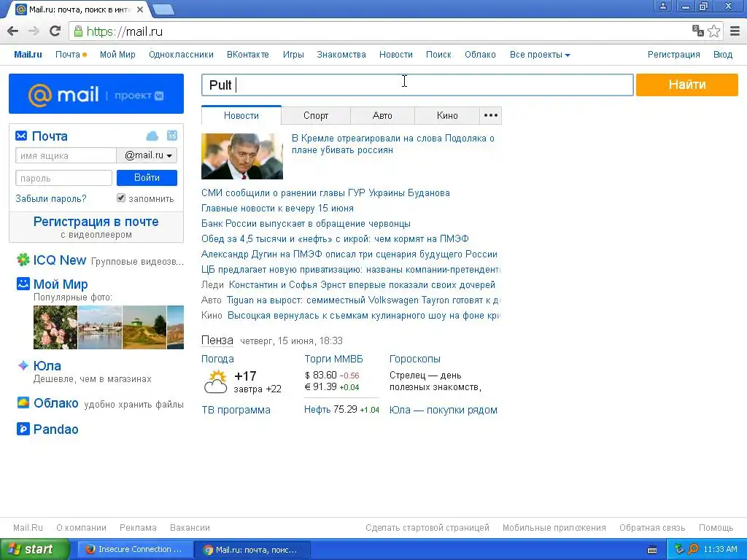747x560 pixels.
Task: Focus the пароль input field
Action: click(x=64, y=178)
